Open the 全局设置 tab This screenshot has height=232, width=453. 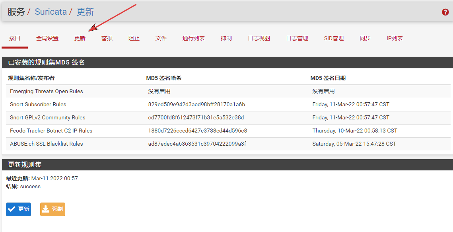coord(47,38)
